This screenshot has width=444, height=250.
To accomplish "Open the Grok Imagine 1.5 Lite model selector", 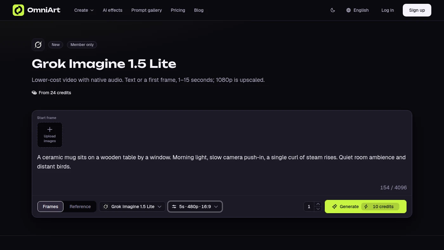I will click(132, 207).
